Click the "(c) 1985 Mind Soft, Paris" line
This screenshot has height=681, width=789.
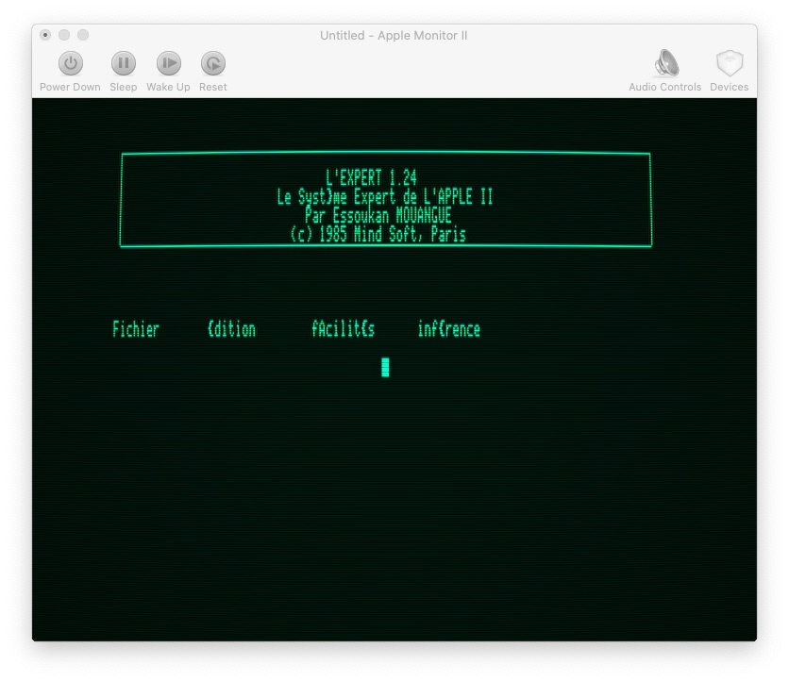tap(378, 234)
